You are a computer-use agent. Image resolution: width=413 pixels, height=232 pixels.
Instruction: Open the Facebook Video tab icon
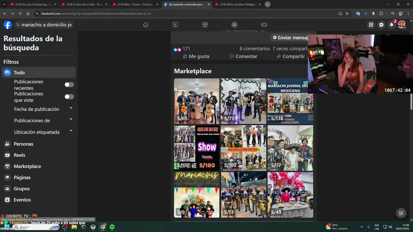point(175,25)
